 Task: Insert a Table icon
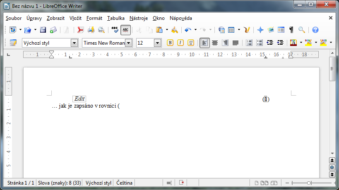pyautogui.click(x=231, y=30)
